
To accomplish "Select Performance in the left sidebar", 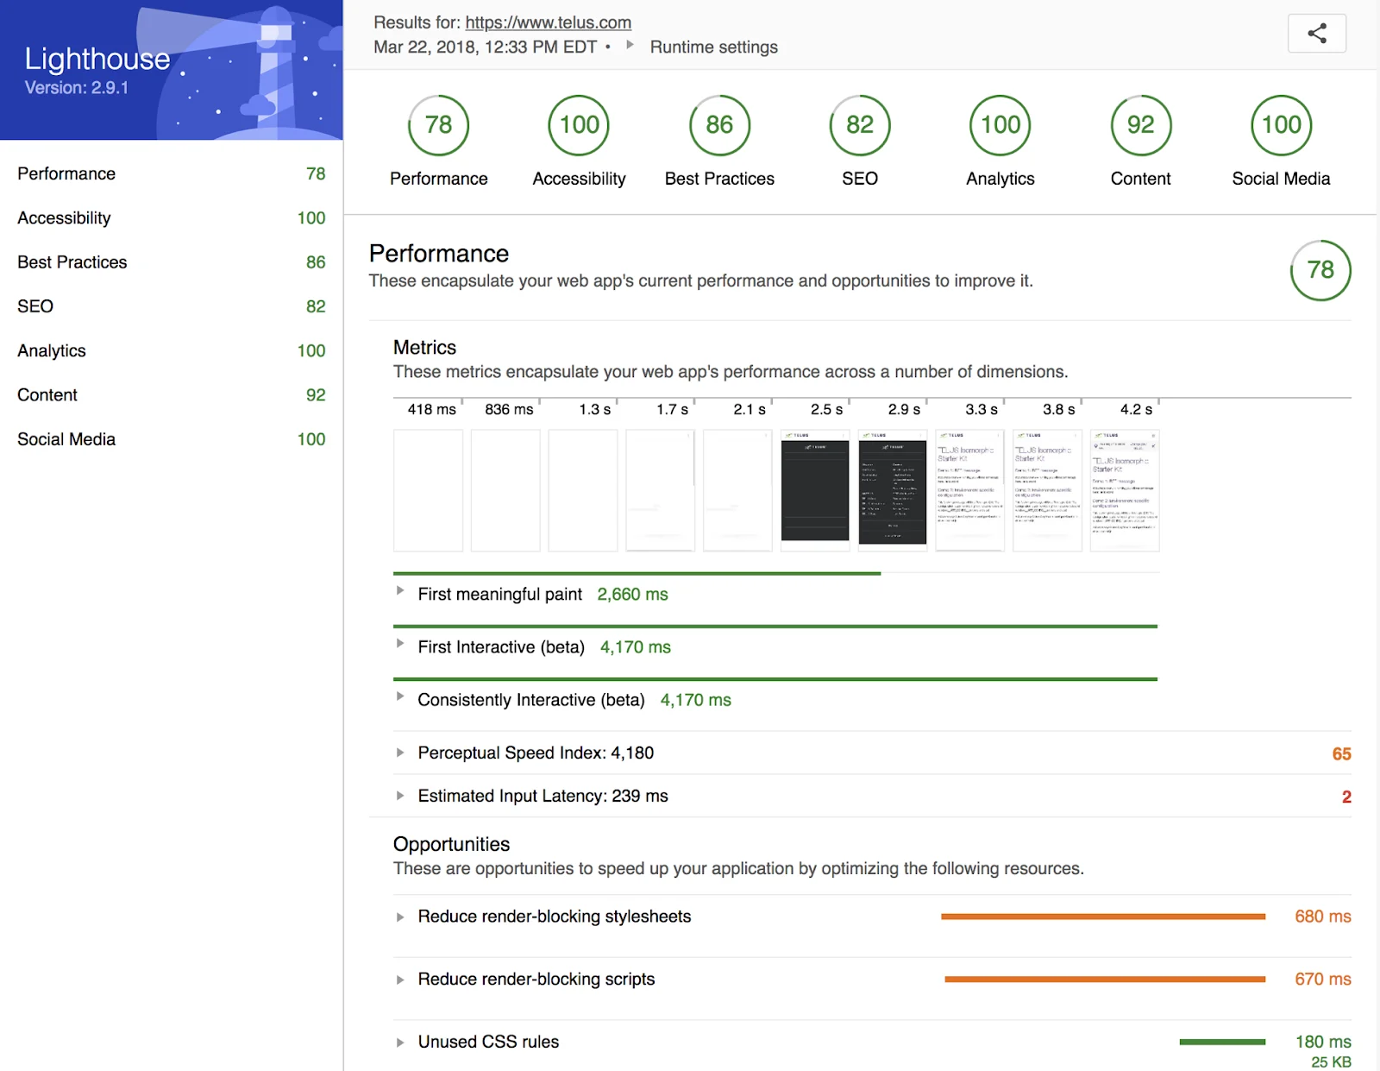I will tap(172, 173).
